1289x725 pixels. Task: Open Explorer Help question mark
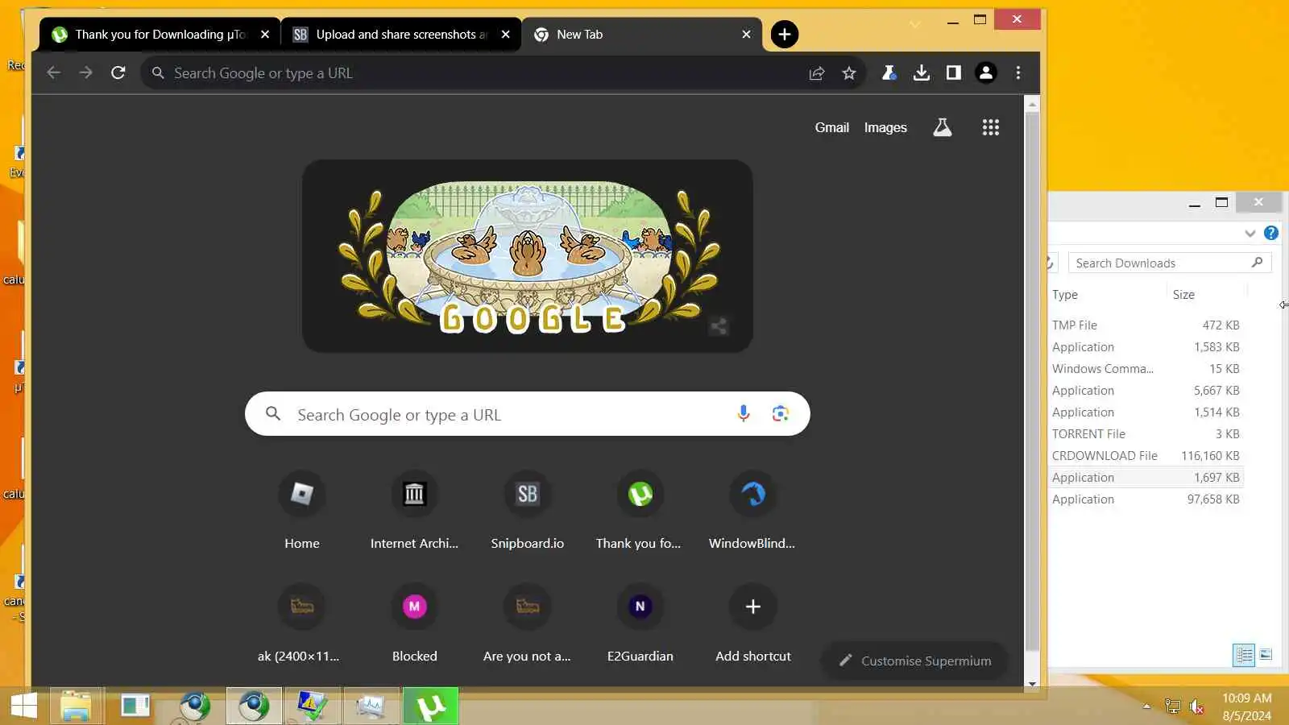click(1271, 234)
